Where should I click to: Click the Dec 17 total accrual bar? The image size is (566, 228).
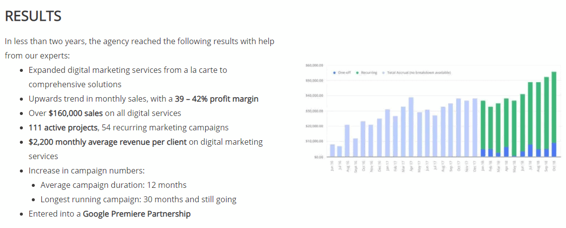click(x=475, y=127)
